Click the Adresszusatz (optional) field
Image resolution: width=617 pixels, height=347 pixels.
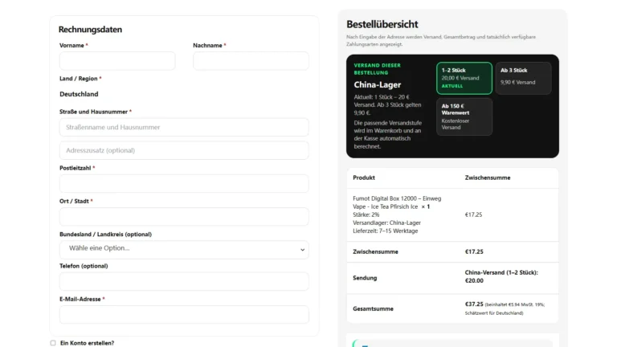coord(184,150)
